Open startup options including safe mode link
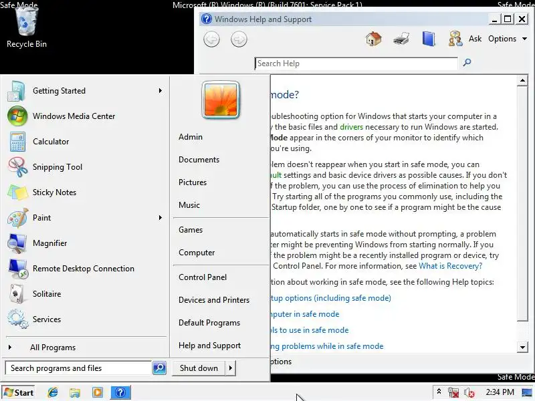 [330, 298]
